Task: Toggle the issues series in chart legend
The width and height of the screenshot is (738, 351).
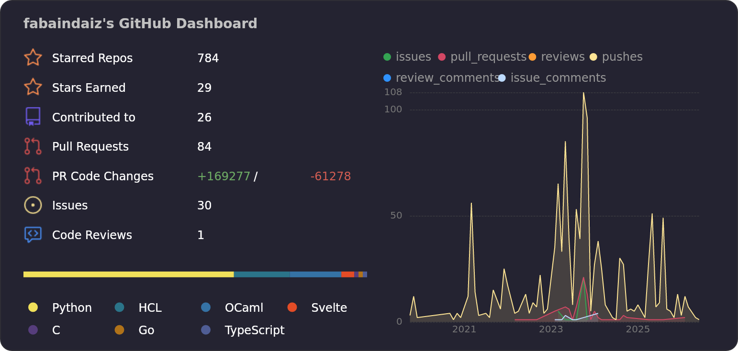Action: (x=407, y=57)
